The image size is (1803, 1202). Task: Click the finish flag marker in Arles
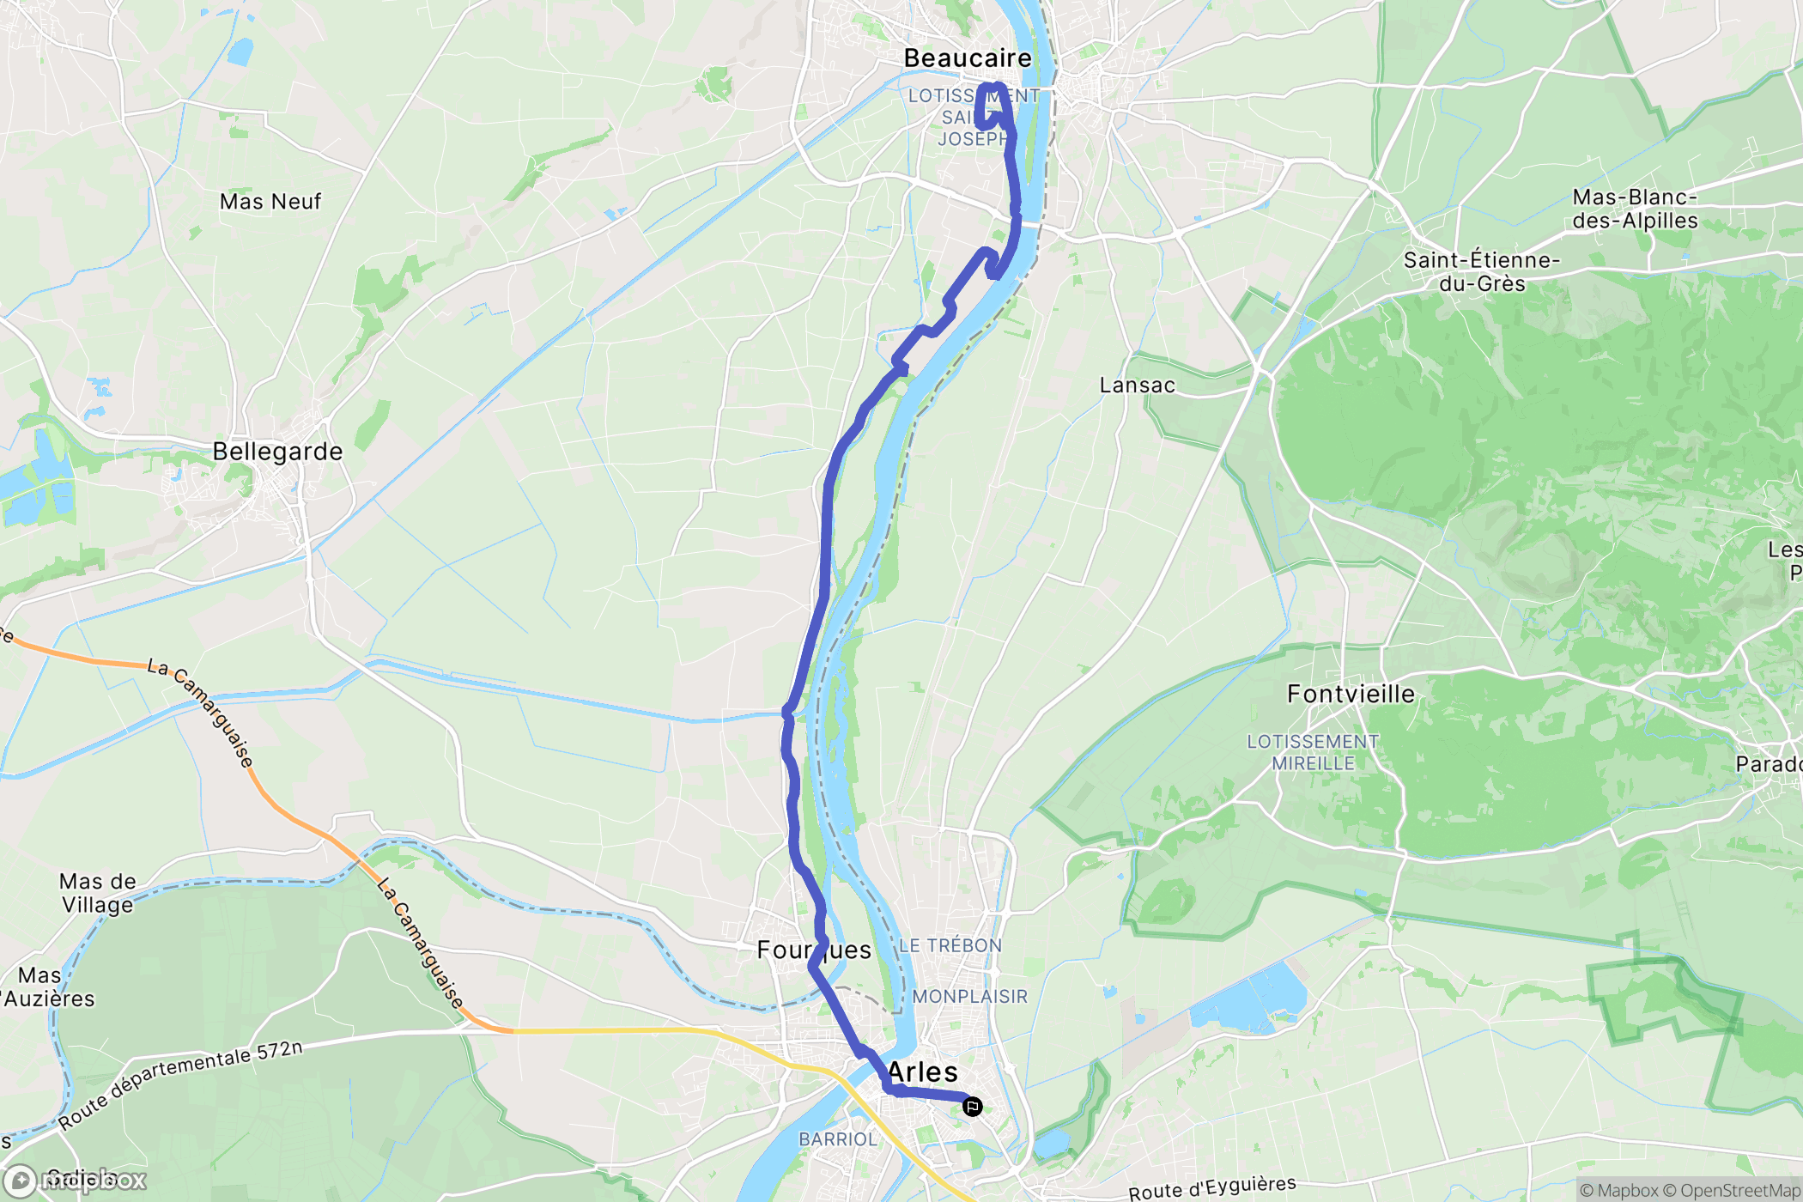click(x=972, y=1106)
